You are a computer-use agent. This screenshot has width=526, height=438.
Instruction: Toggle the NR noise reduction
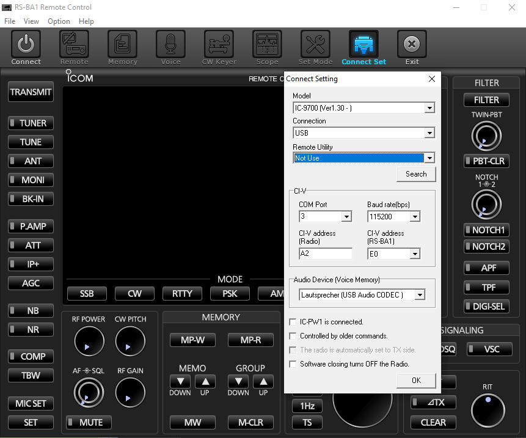click(x=31, y=330)
